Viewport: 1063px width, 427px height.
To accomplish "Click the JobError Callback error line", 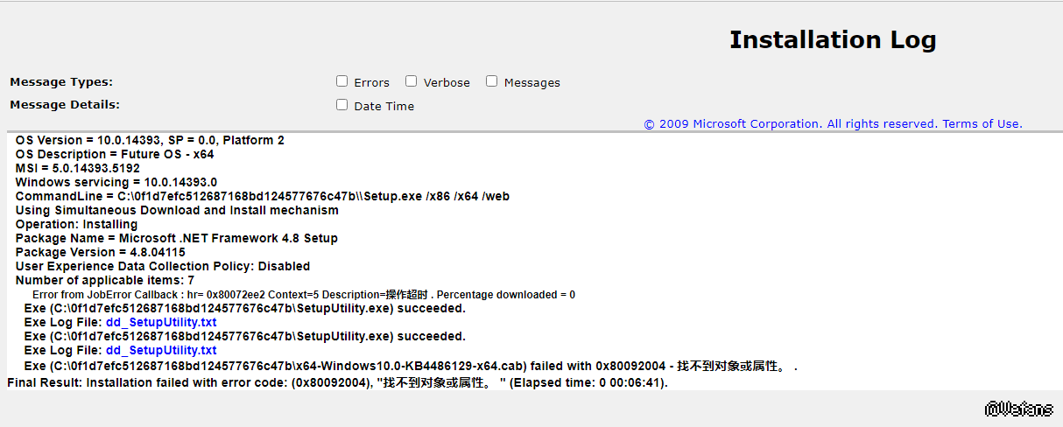I will (303, 295).
